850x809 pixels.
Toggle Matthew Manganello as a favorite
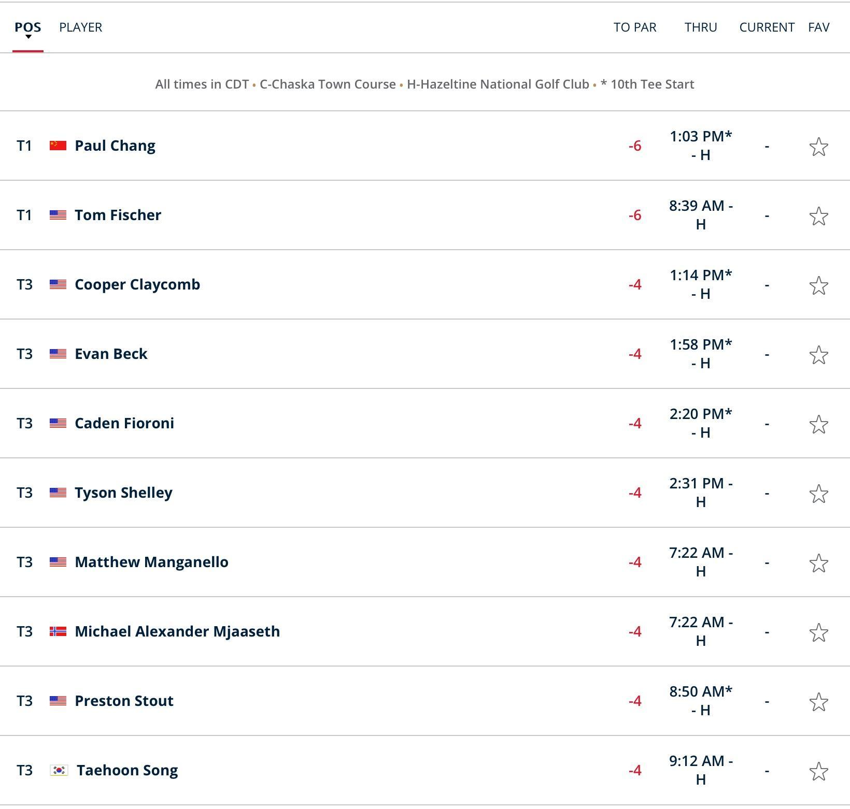819,564
